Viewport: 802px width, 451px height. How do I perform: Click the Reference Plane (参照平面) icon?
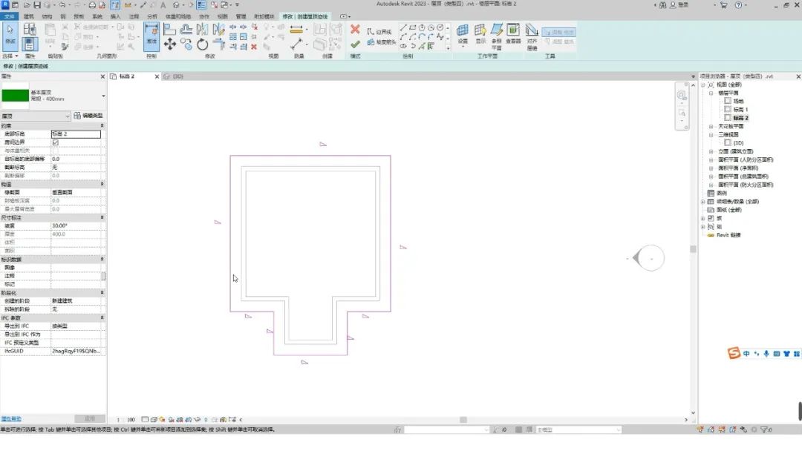pyautogui.click(x=496, y=33)
